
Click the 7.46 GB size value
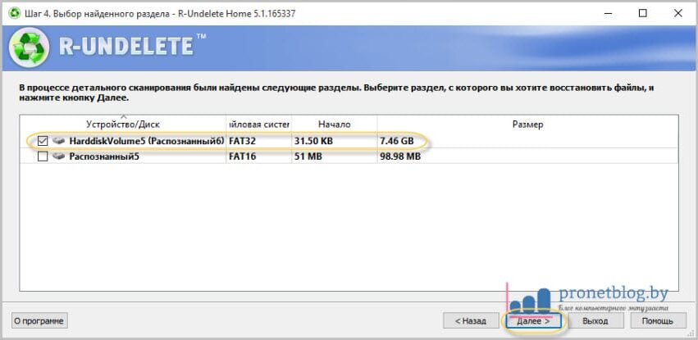[397, 142]
